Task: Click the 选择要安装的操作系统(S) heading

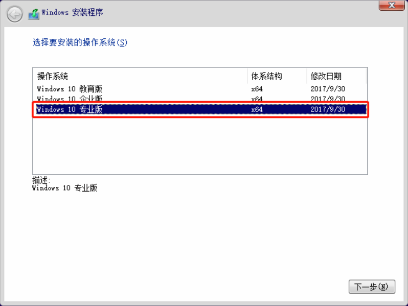Action: pyautogui.click(x=80, y=42)
